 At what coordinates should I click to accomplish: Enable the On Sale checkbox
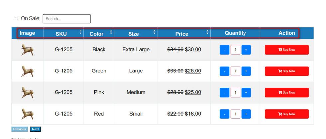click(16, 19)
